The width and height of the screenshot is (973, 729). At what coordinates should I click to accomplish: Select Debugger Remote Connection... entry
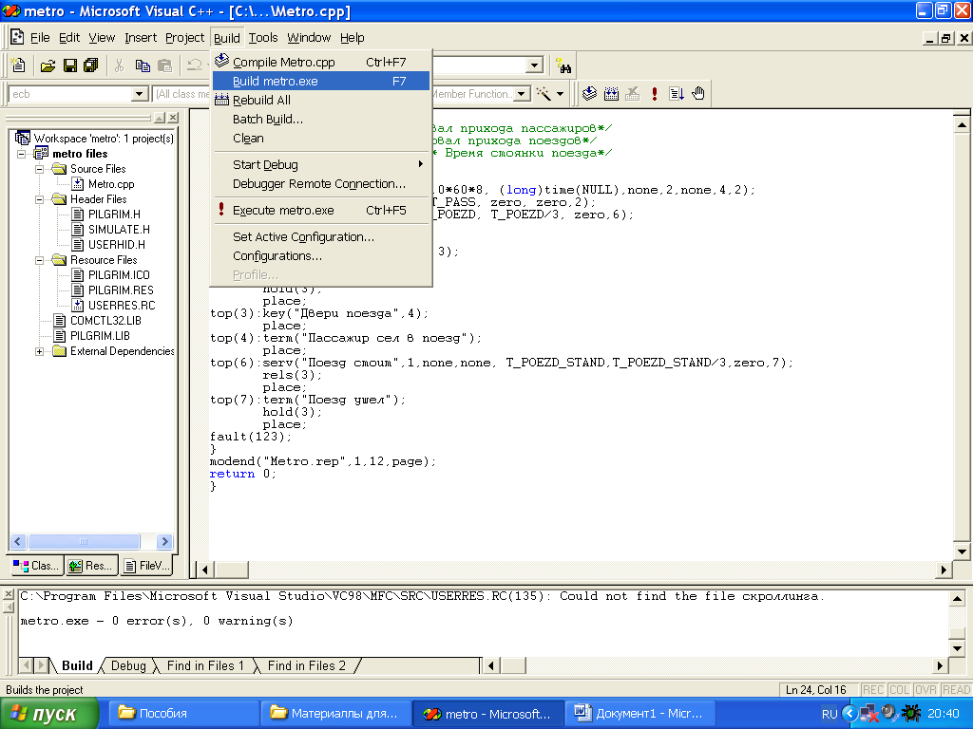(x=321, y=183)
